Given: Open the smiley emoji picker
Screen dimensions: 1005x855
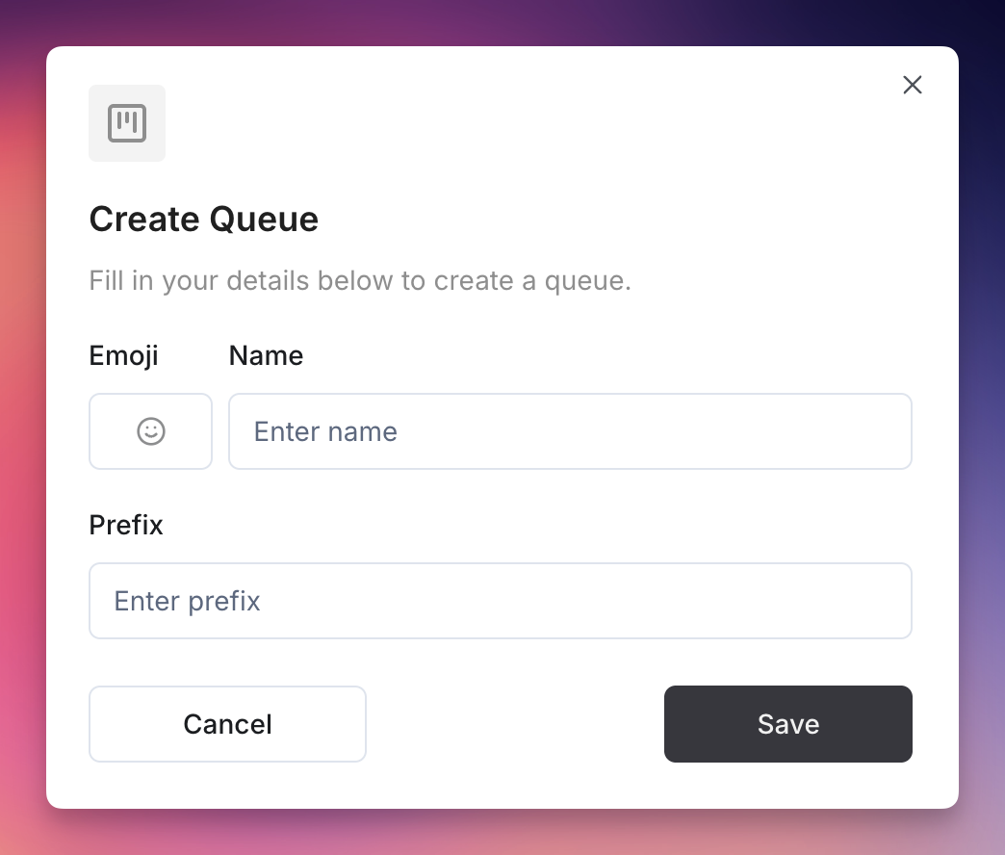Looking at the screenshot, I should coord(150,431).
